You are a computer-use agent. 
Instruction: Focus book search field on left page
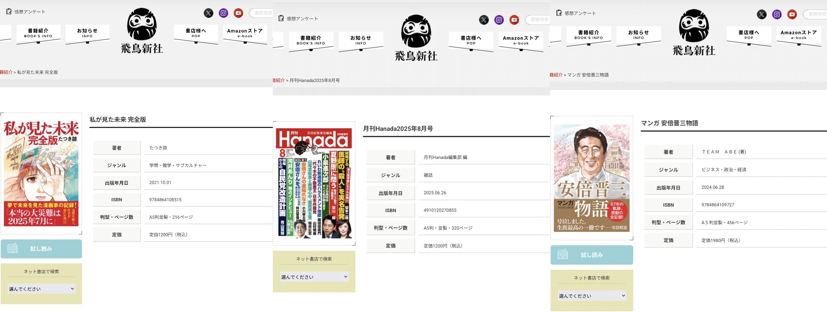[x=261, y=13]
